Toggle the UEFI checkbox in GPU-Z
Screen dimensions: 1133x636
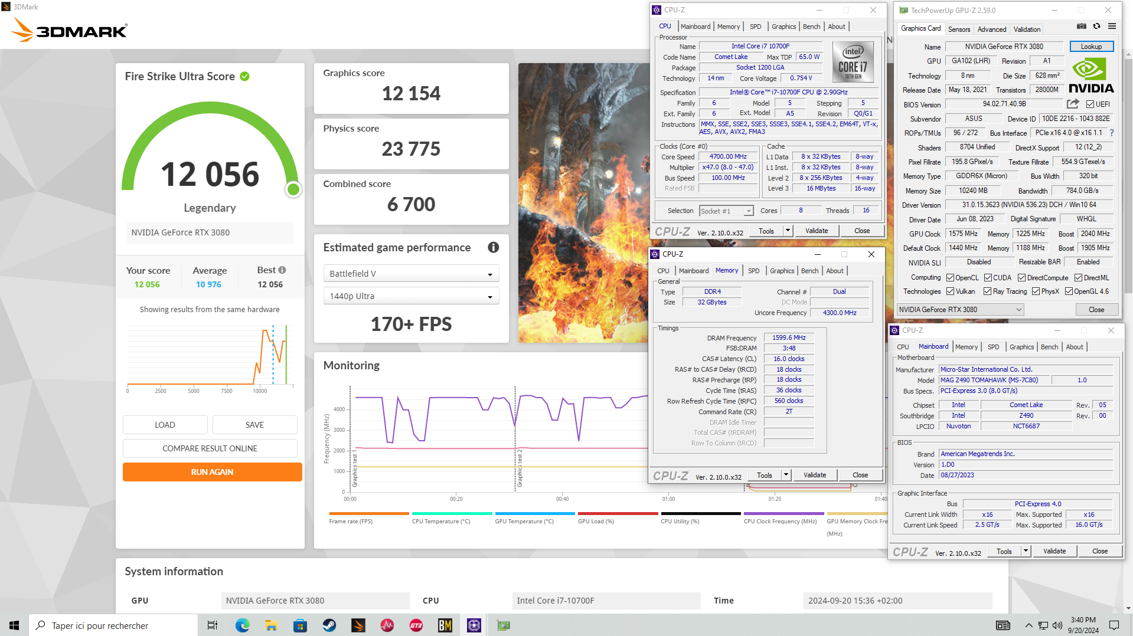[1090, 104]
